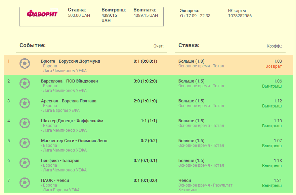Click the Счет column header
Image resolution: width=296 pixels, height=195 pixels.
pos(159,46)
